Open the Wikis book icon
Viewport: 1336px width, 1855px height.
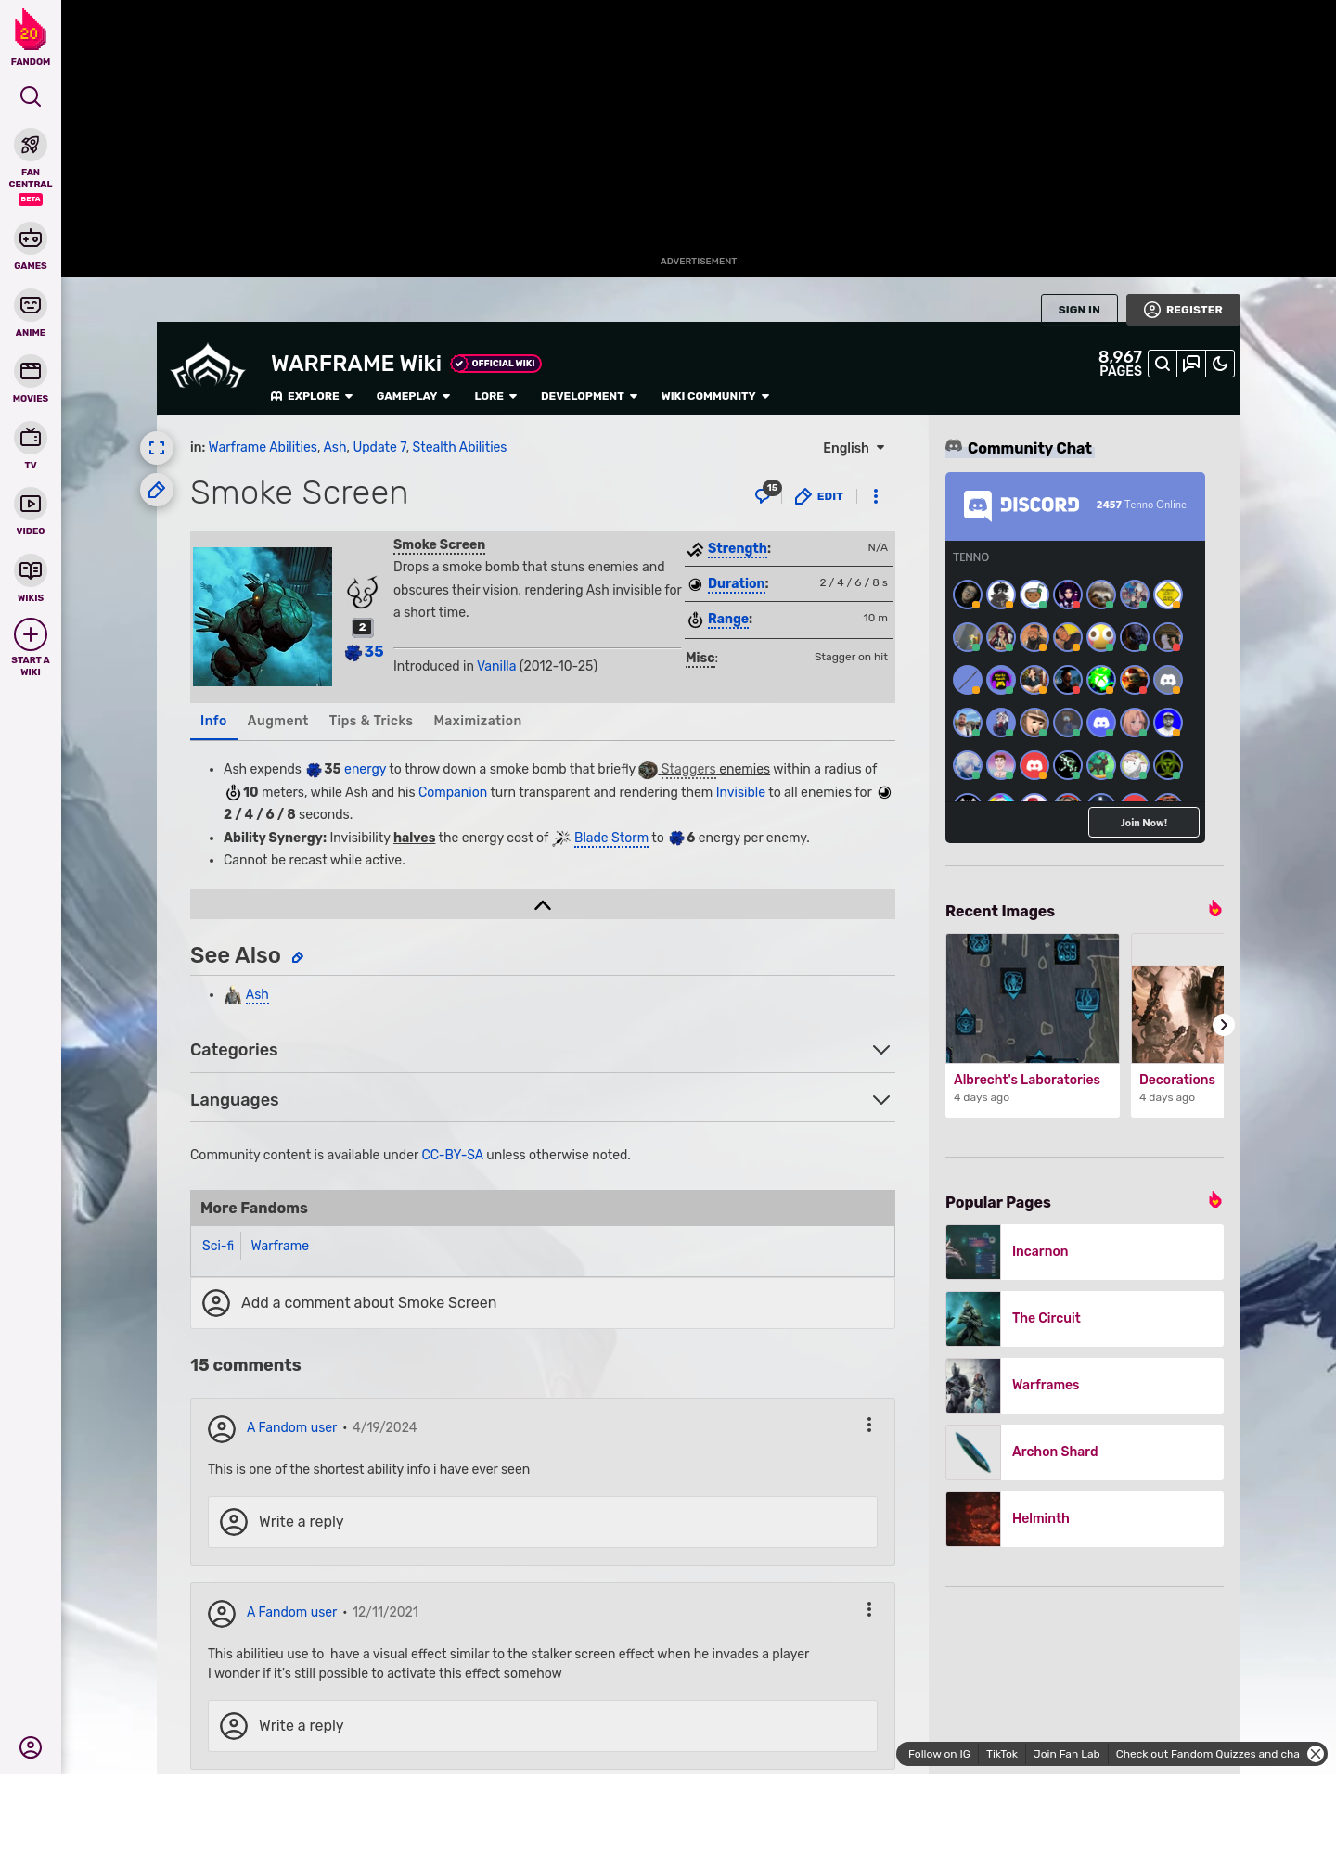click(x=31, y=570)
